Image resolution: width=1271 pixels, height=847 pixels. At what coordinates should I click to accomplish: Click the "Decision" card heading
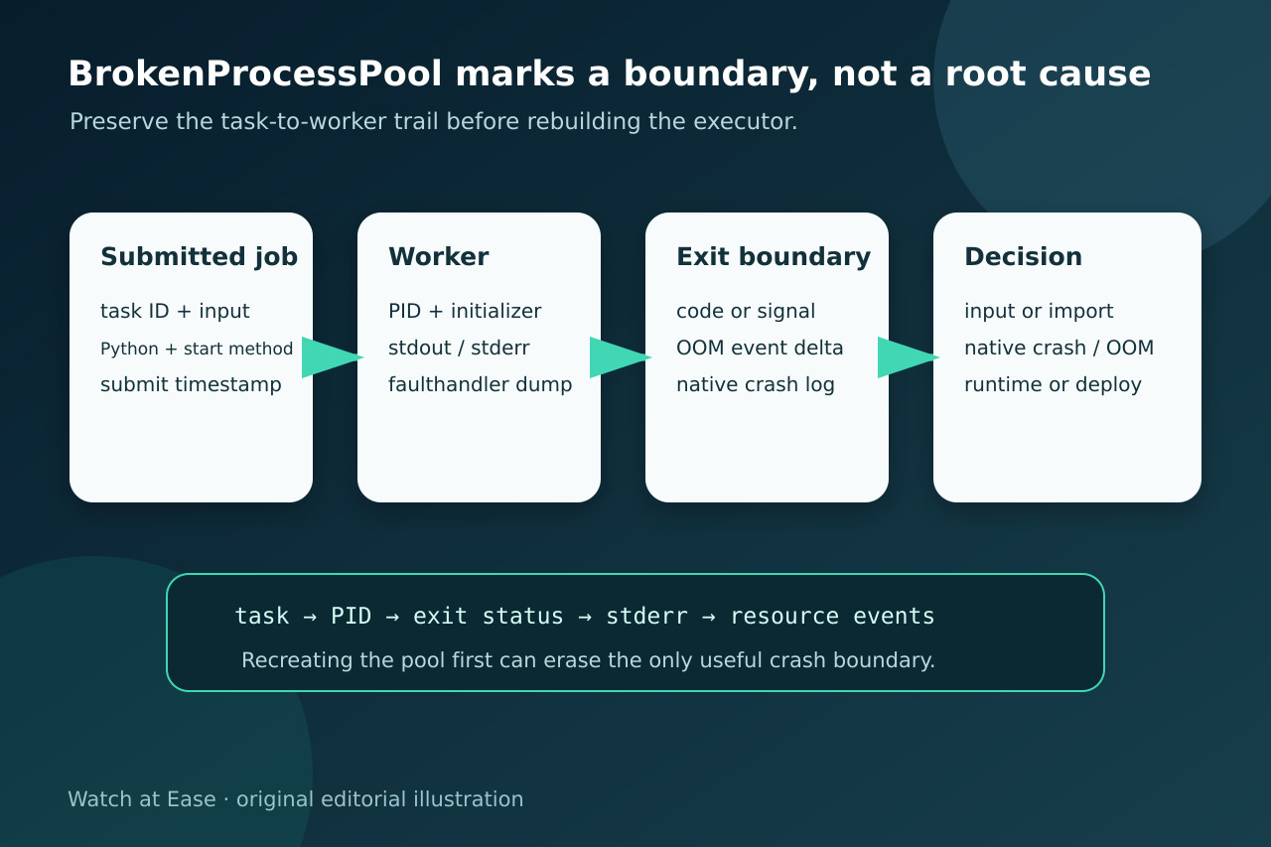1023,257
